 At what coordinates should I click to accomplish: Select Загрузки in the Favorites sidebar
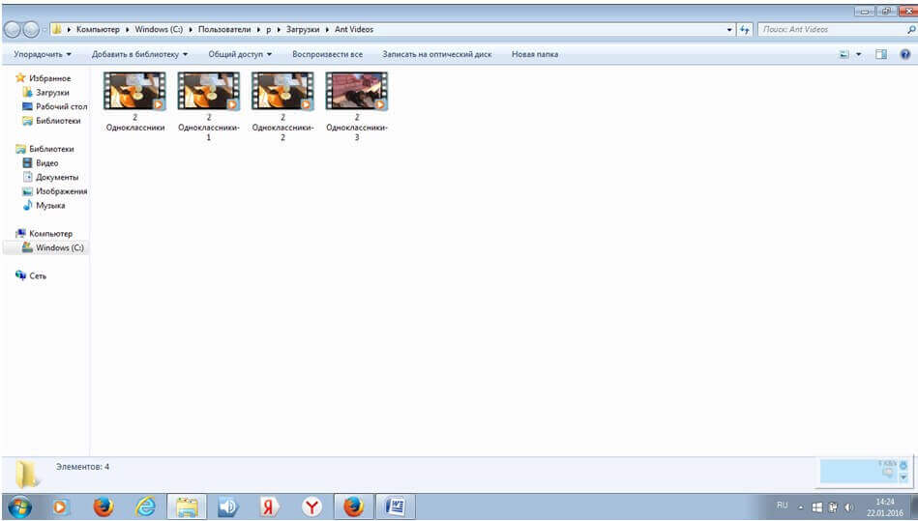point(52,93)
